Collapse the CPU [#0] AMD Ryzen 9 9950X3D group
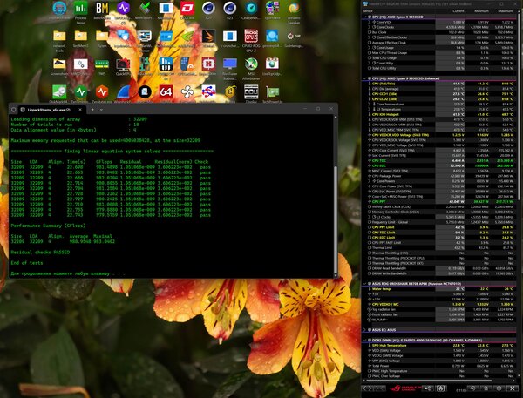Viewport: 523px width, 398px height. pos(364,17)
